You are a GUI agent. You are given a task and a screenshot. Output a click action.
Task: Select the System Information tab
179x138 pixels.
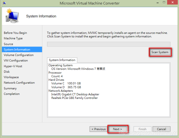pyautogui.click(x=62, y=60)
